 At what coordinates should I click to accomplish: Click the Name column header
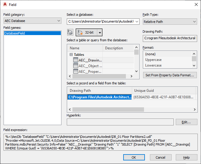85,48
